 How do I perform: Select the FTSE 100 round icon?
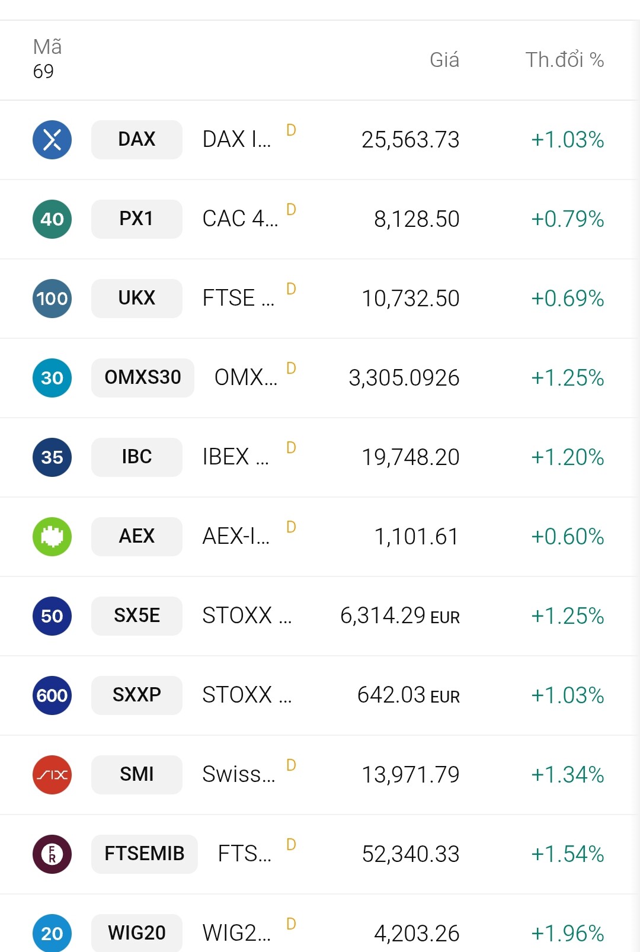pyautogui.click(x=52, y=299)
